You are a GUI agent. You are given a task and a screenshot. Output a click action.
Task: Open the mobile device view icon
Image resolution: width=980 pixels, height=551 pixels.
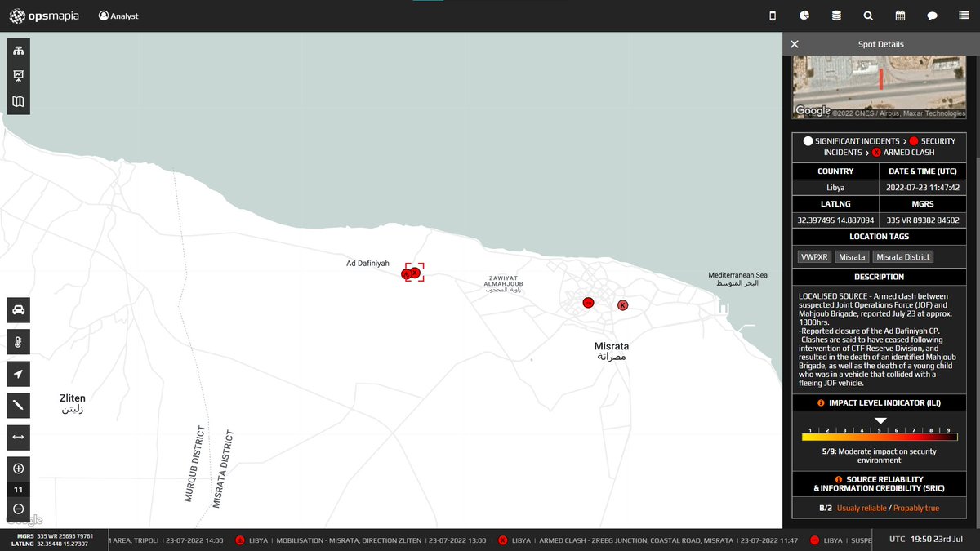pyautogui.click(x=773, y=16)
